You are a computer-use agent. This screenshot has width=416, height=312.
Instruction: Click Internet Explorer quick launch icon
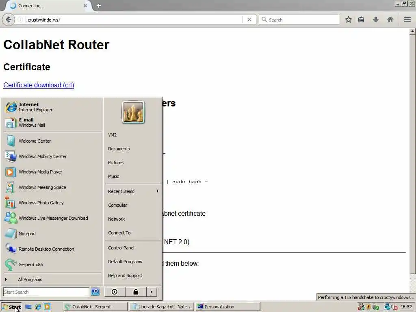click(x=38, y=307)
